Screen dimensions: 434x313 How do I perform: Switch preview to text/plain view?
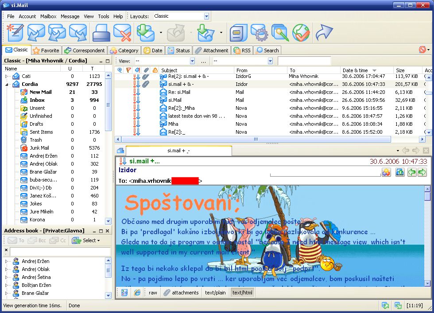coord(215,292)
